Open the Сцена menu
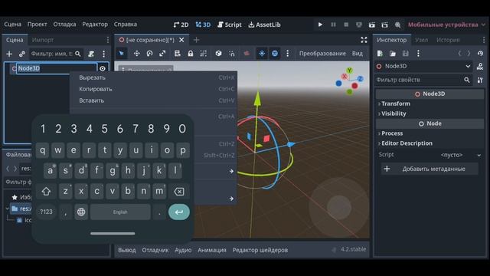This screenshot has width=490, height=276. [13, 24]
